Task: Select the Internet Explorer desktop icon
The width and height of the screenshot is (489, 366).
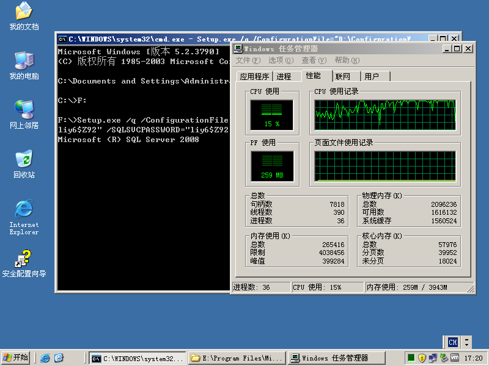Action: click(x=24, y=217)
